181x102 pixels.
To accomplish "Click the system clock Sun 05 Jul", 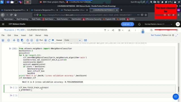I will pos(138,2).
